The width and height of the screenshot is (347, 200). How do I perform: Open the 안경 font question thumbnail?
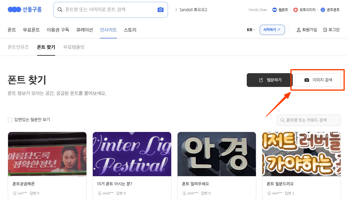(217, 154)
